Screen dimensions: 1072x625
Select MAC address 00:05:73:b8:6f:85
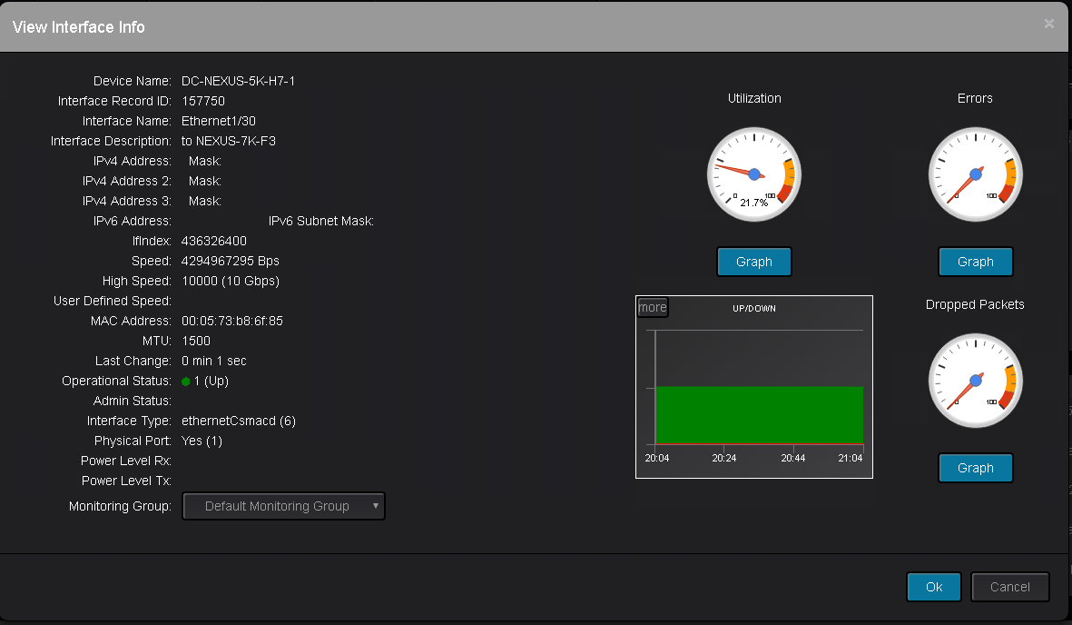(232, 321)
